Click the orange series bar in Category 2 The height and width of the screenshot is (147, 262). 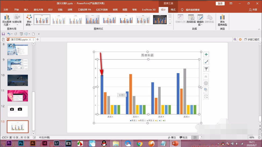pos(130,94)
